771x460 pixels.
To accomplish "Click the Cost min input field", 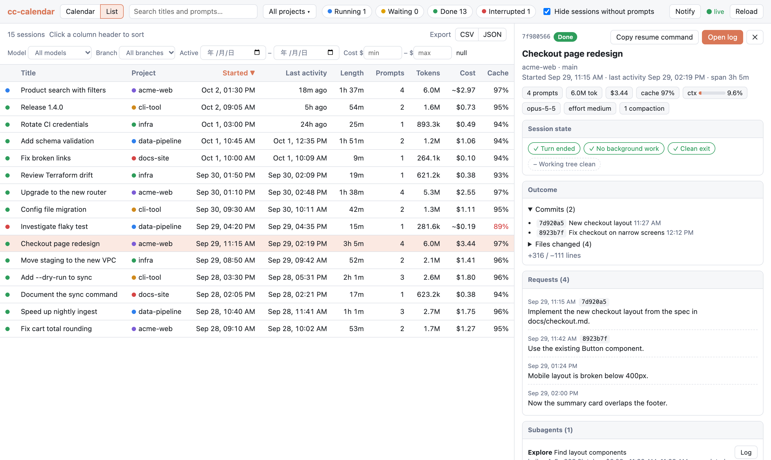I will [x=383, y=53].
